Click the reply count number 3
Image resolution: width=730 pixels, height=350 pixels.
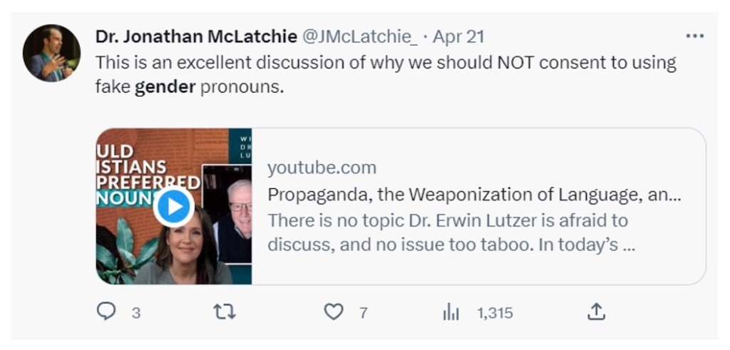[136, 312]
